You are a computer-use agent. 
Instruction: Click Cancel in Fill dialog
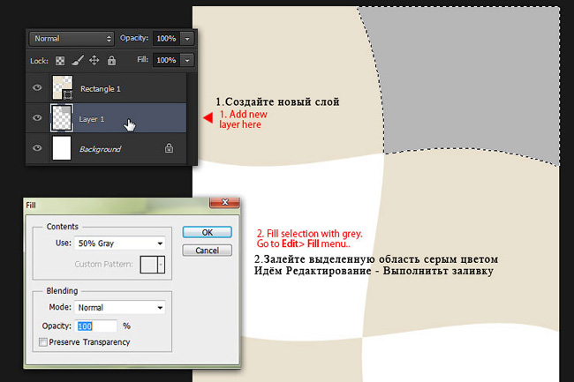[x=208, y=251]
